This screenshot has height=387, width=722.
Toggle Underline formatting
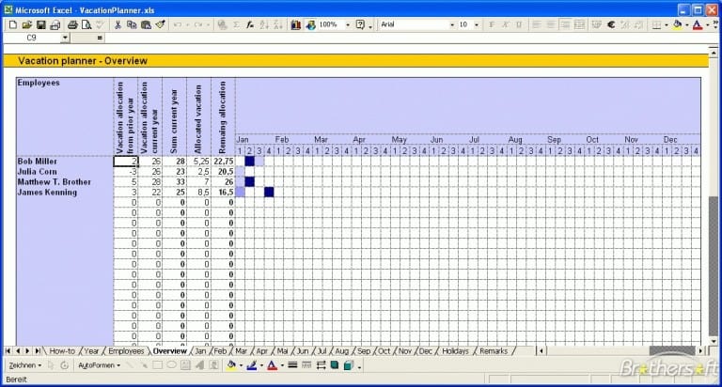519,24
